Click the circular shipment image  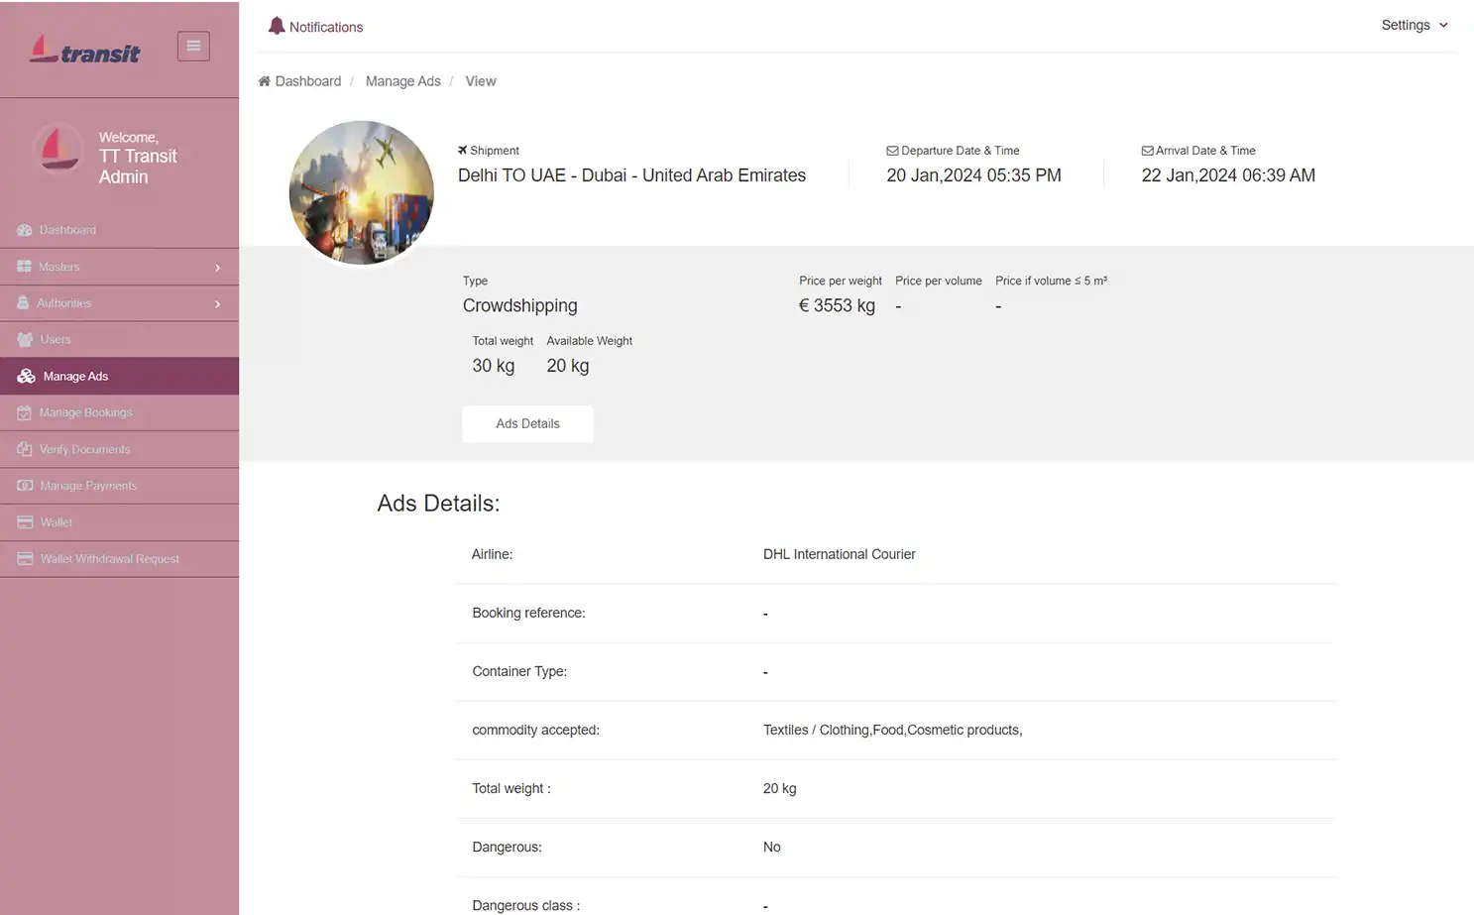362,191
